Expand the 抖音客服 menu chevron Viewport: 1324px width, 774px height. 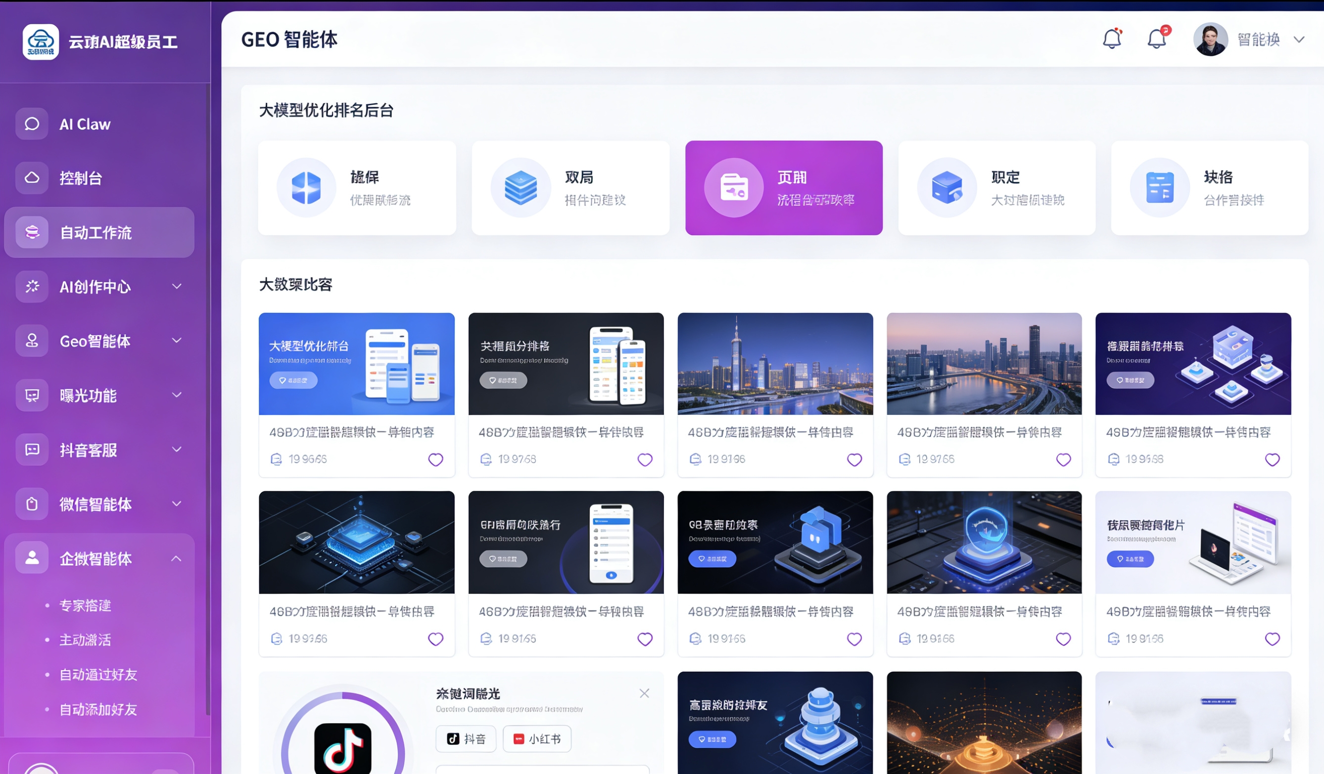(x=177, y=449)
